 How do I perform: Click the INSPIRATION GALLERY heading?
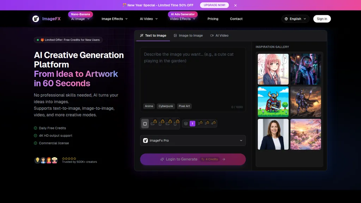tap(272, 47)
